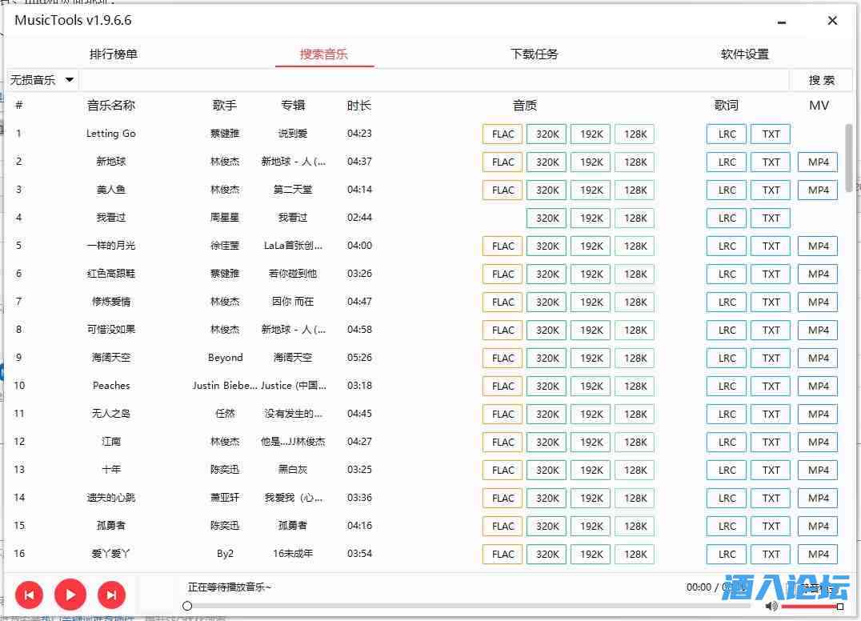Select song title 海阔天空
Screen dimensions: 861x621
pyautogui.click(x=111, y=358)
